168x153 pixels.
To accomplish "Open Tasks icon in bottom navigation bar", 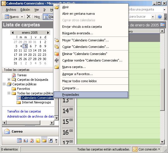I will 32,140.
